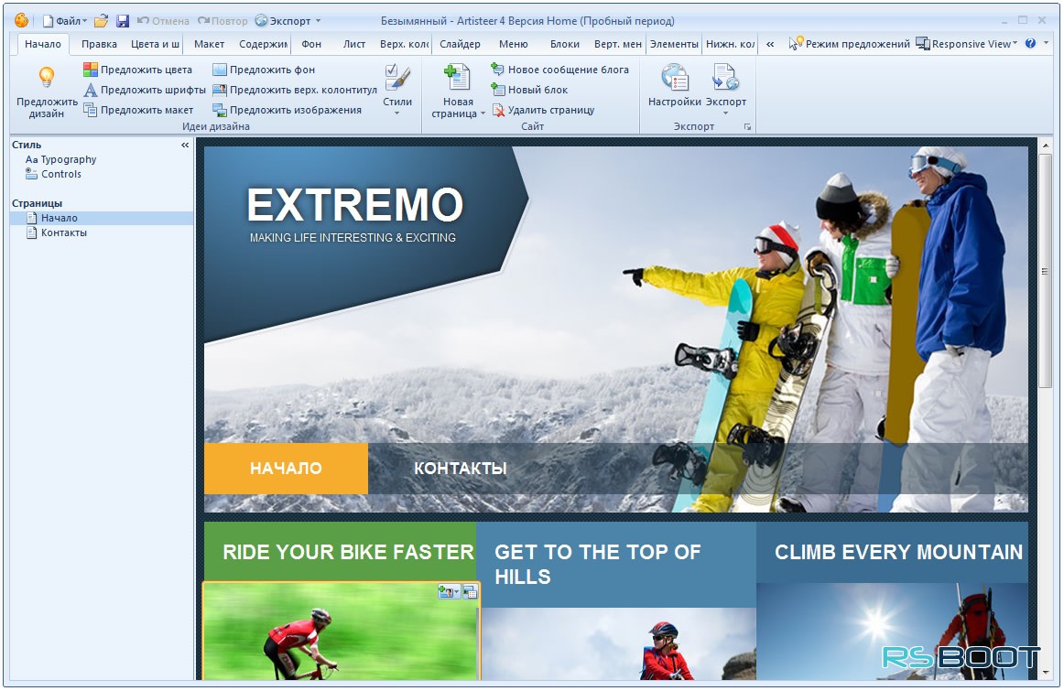Open Typography in the Стиль panel
This screenshot has width=1064, height=691.
pos(61,159)
